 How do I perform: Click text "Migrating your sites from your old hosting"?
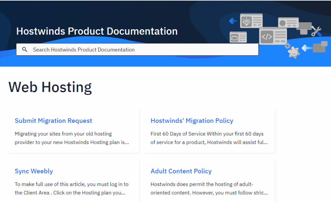tap(63, 134)
